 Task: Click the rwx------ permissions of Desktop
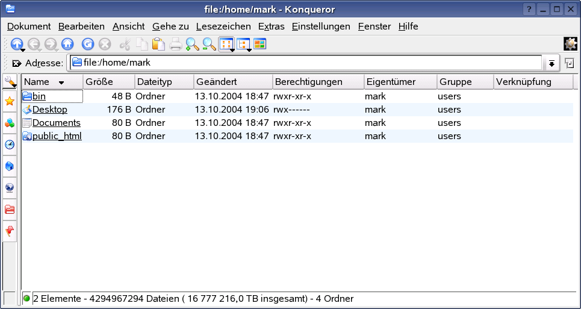click(x=291, y=110)
